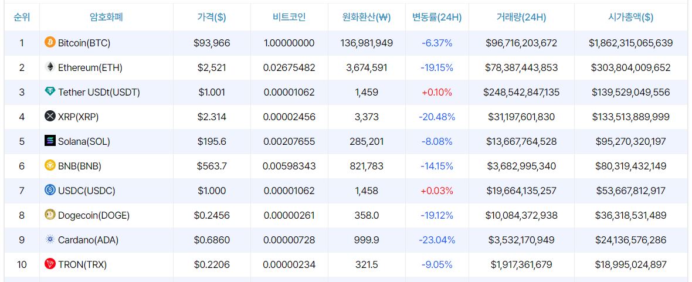Click the +0.03% change value
This screenshot has height=282, width=692.
(437, 191)
